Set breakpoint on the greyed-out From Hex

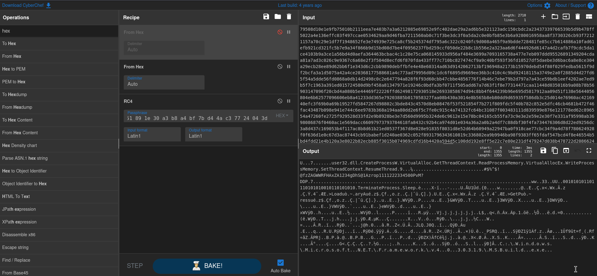point(289,32)
